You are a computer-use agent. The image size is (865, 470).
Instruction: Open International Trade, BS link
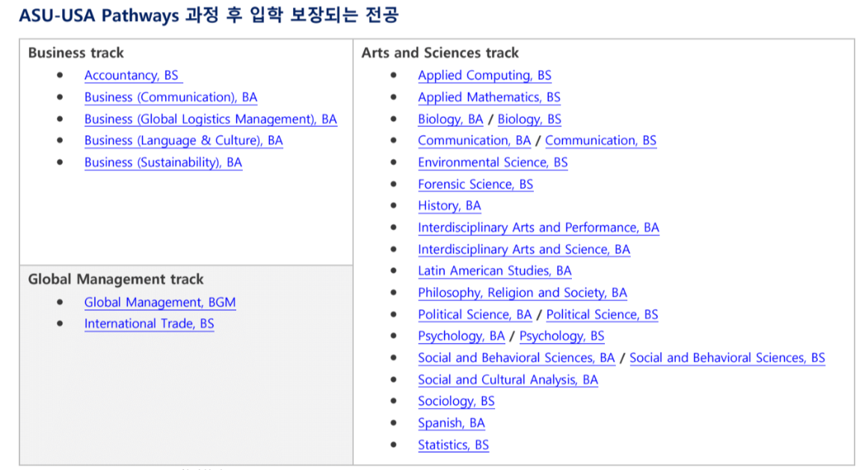pyautogui.click(x=149, y=324)
